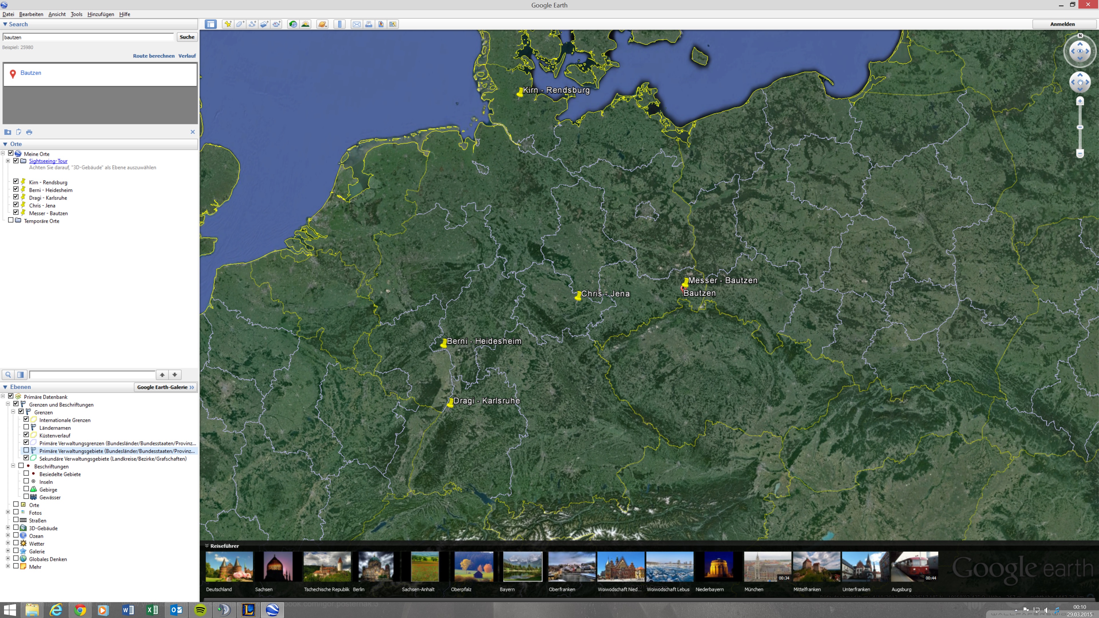This screenshot has height=618, width=1099.
Task: Toggle sunlight across the landscape
Action: coord(305,24)
